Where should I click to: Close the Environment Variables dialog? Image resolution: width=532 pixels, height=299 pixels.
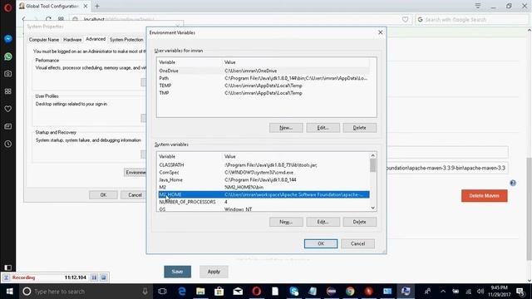coord(380,32)
